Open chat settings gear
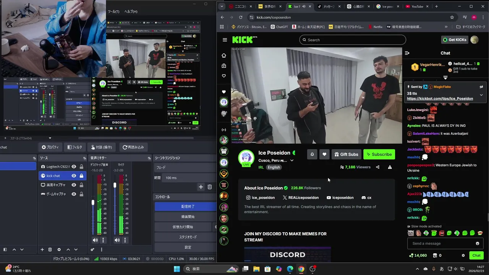Screen dimensions: 489x275 point(463,256)
